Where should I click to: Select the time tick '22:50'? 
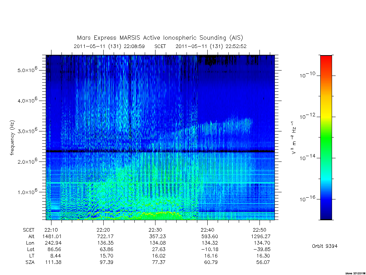259,230
